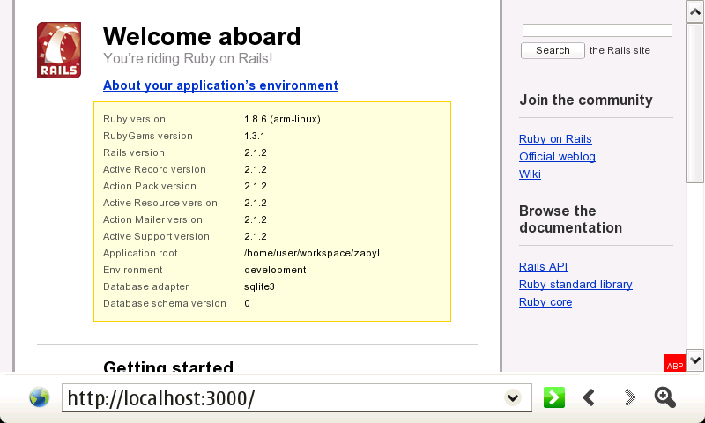Click the Active Record version label
Viewport: 705px width, 423px height.
154,169
